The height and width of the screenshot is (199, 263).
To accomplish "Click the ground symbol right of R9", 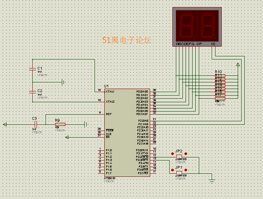I will tap(86, 124).
